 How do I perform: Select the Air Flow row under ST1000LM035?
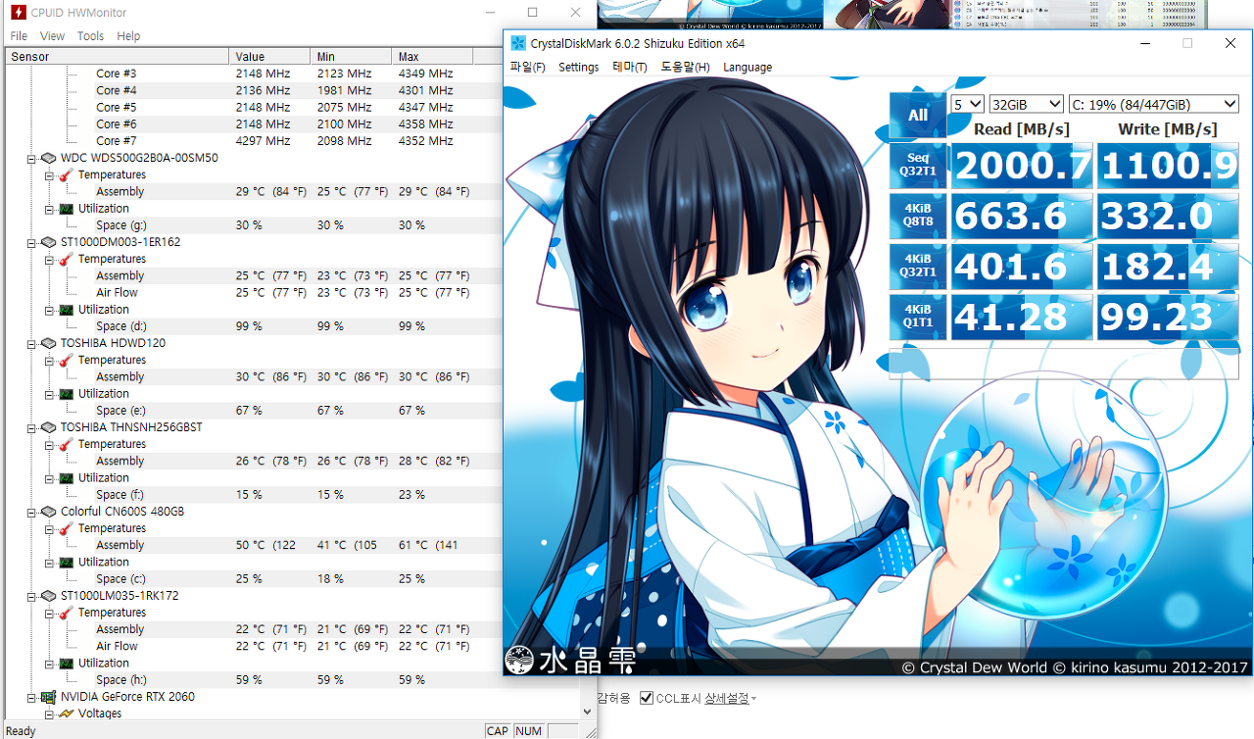coord(251,647)
